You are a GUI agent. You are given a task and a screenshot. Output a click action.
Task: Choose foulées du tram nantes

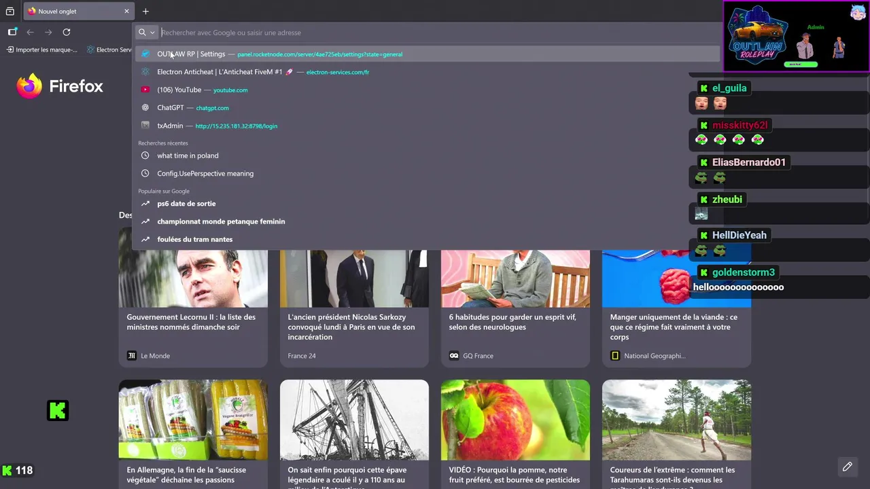pos(427,239)
